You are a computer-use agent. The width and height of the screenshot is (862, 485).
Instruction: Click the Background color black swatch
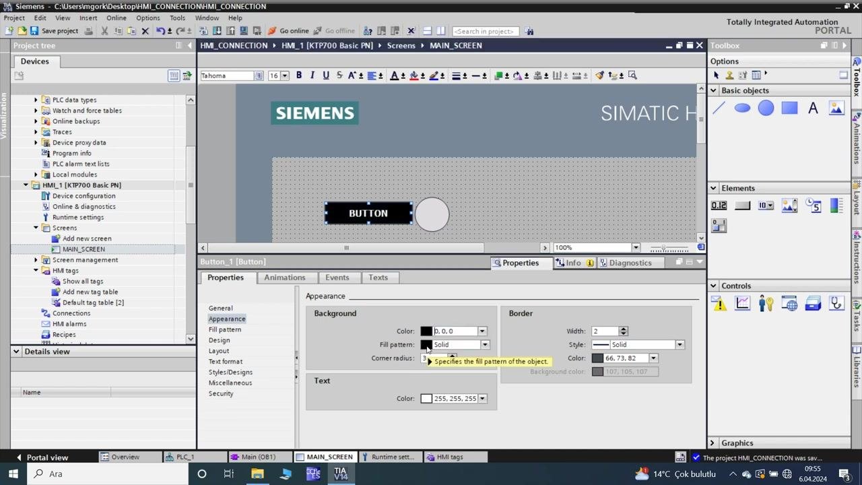[426, 331]
